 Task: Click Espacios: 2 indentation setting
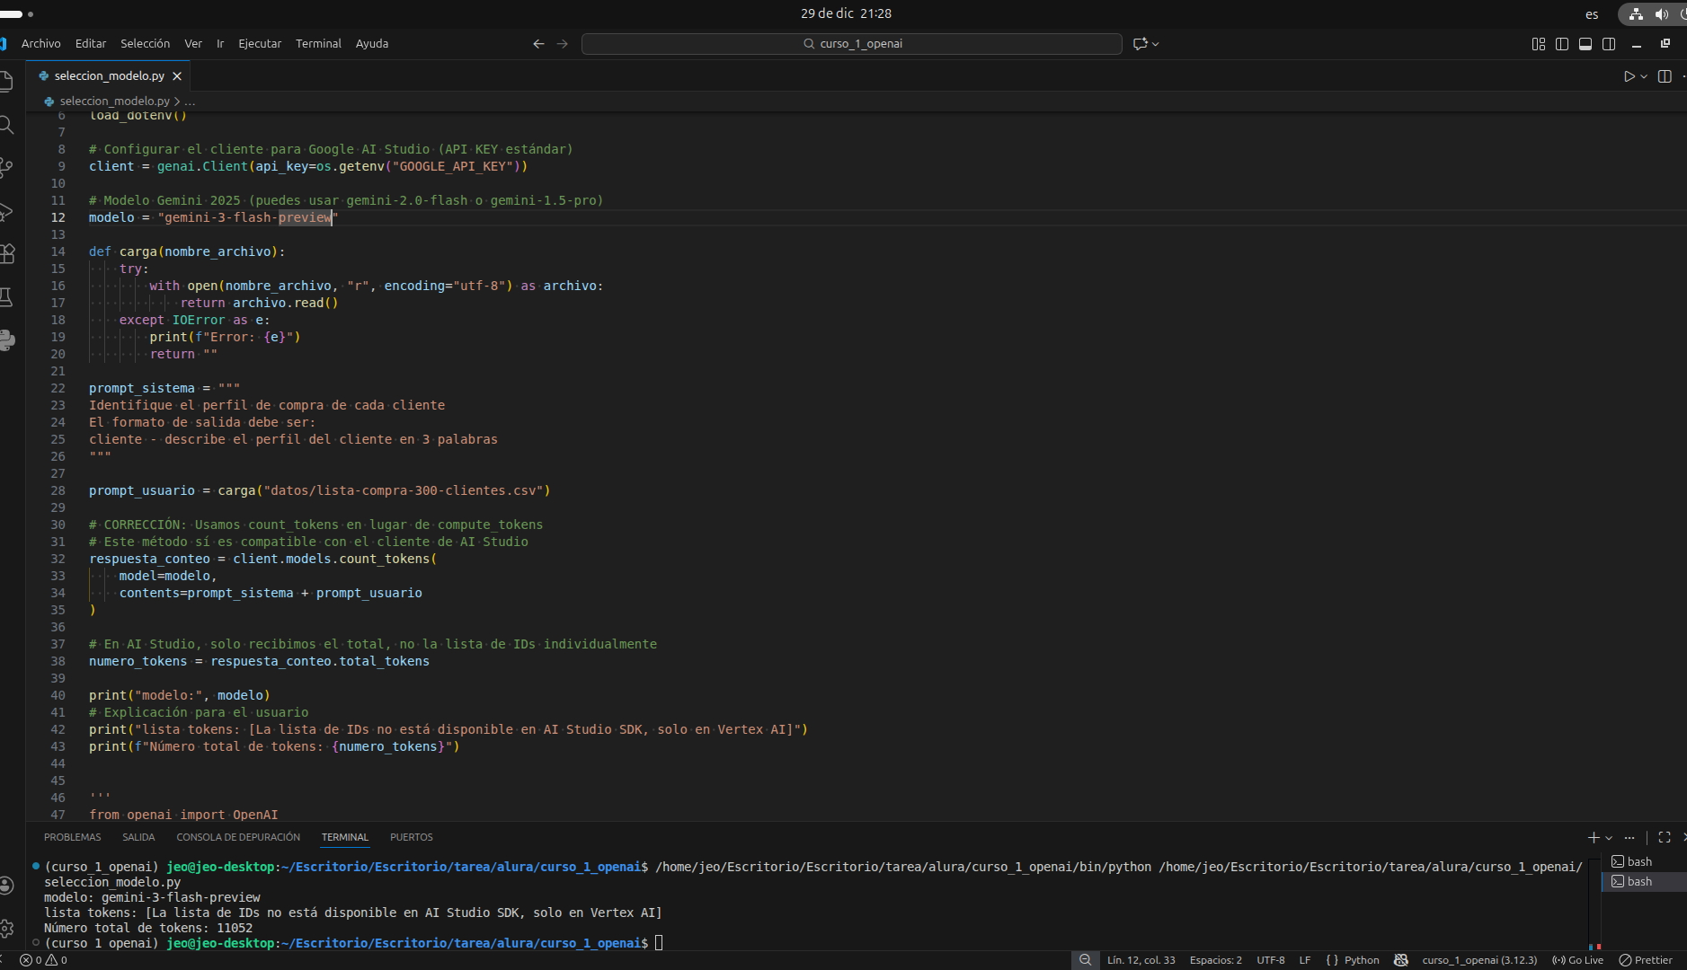[x=1215, y=960]
